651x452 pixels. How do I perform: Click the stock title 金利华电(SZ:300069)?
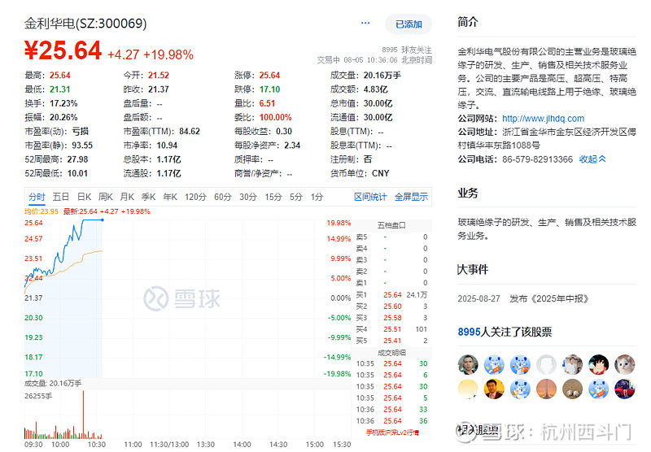pyautogui.click(x=85, y=24)
